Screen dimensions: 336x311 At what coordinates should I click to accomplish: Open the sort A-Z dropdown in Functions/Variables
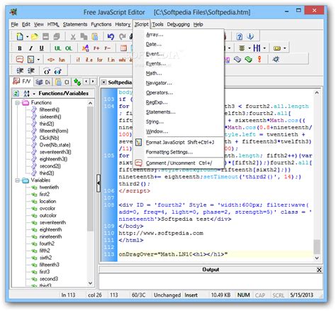[x=34, y=94]
